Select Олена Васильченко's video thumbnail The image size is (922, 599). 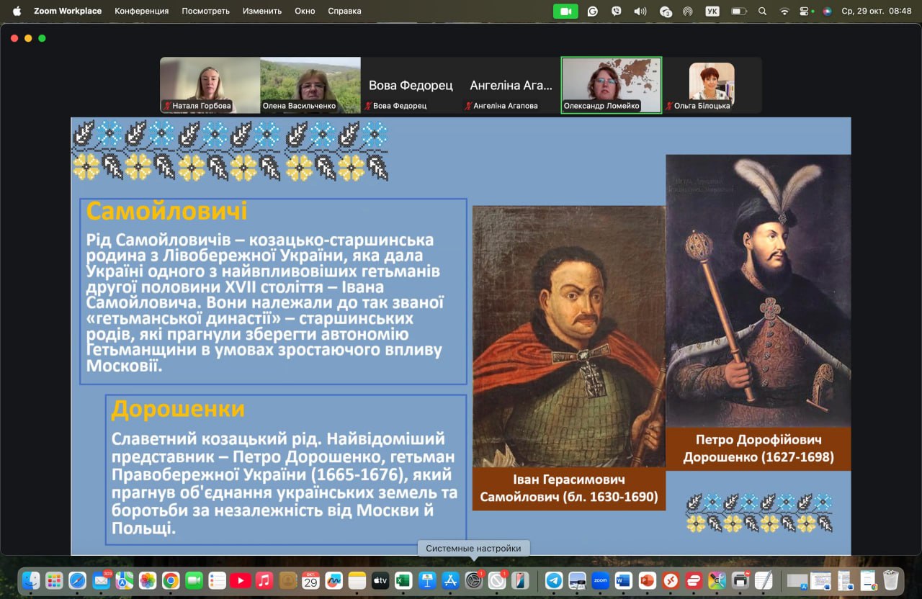[310, 85]
